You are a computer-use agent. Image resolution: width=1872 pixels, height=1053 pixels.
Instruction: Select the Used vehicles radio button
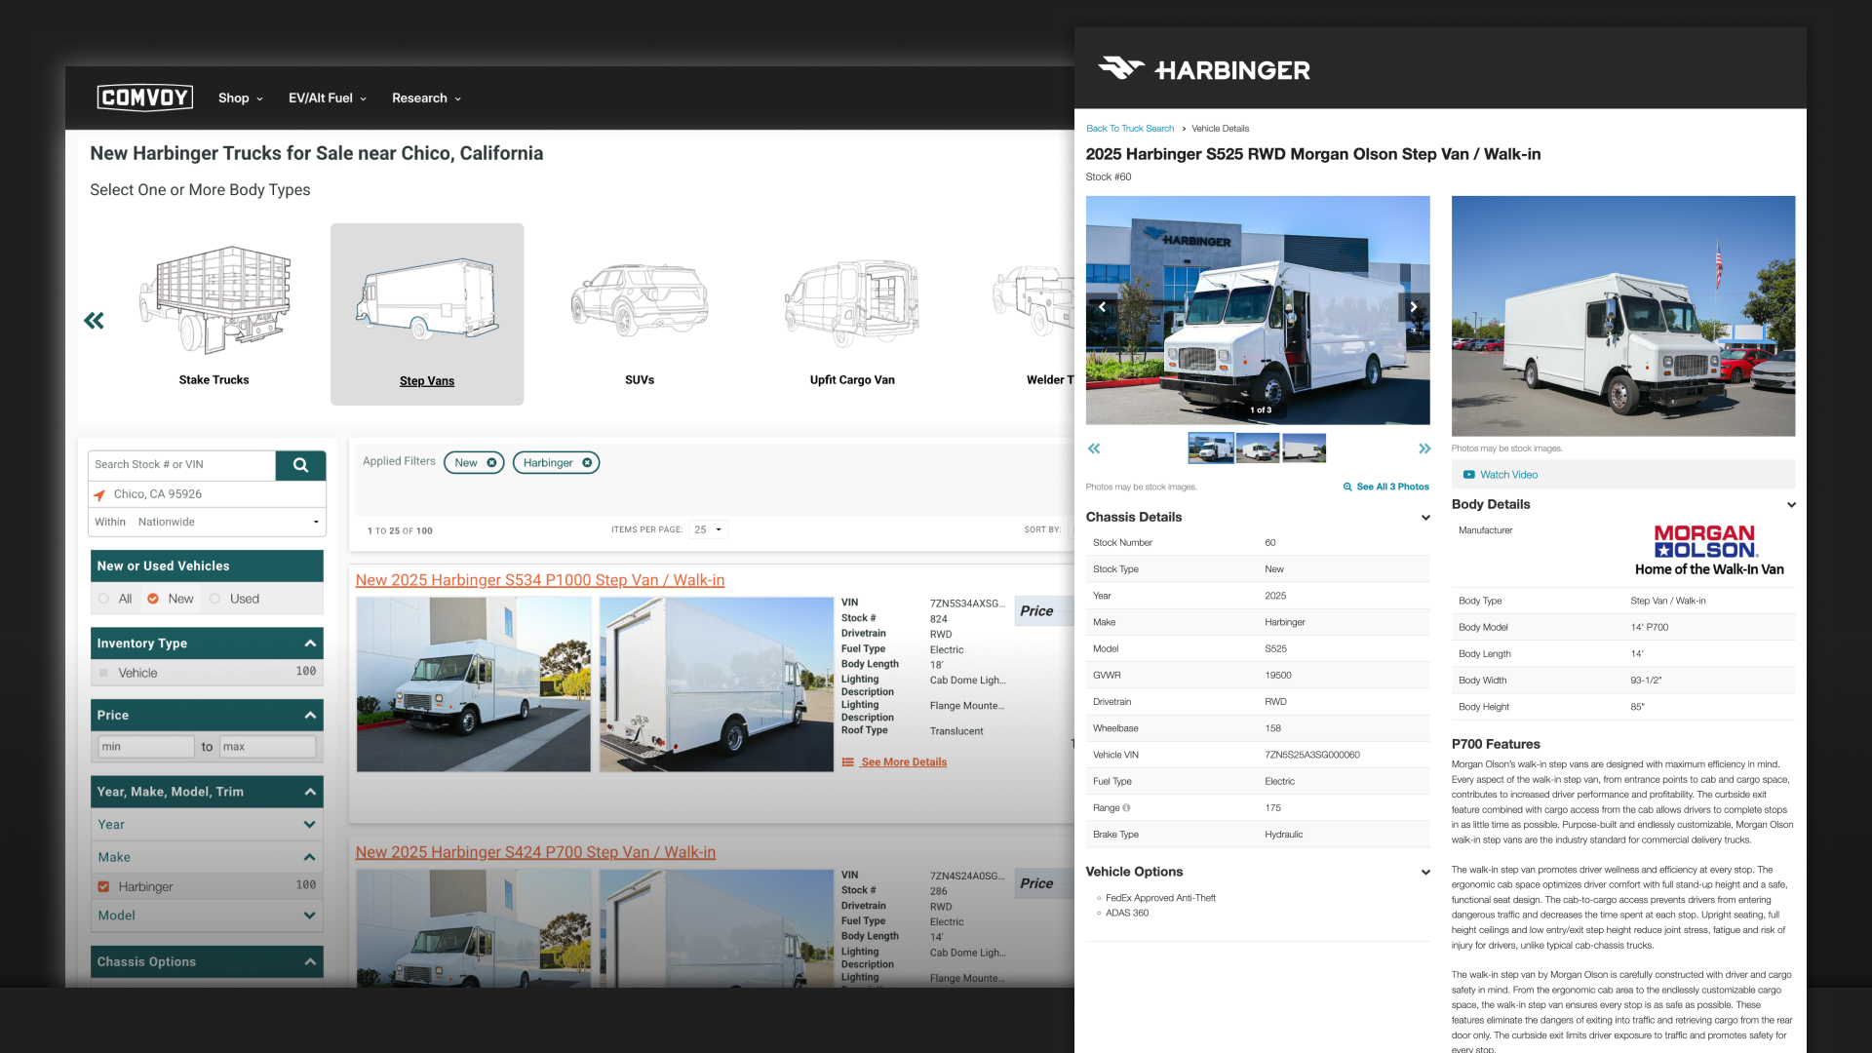click(x=215, y=599)
